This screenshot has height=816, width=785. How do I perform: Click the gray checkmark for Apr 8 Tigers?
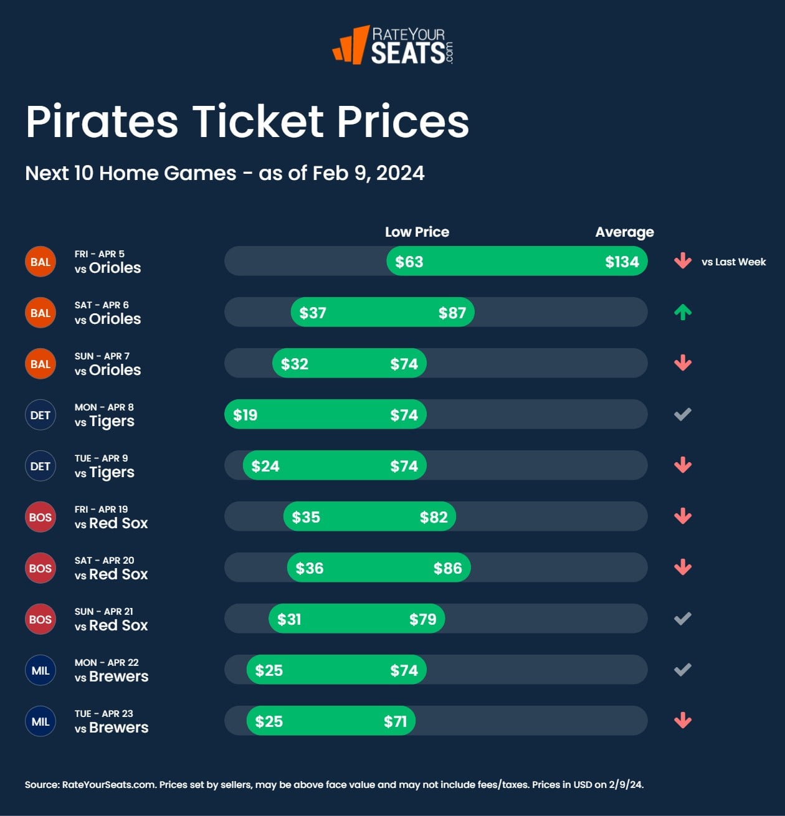[683, 414]
